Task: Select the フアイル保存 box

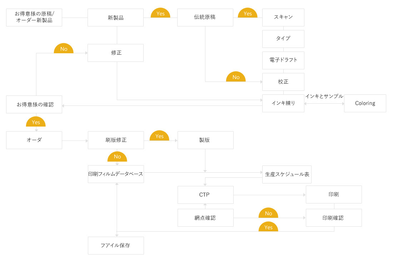Action: coord(115,246)
